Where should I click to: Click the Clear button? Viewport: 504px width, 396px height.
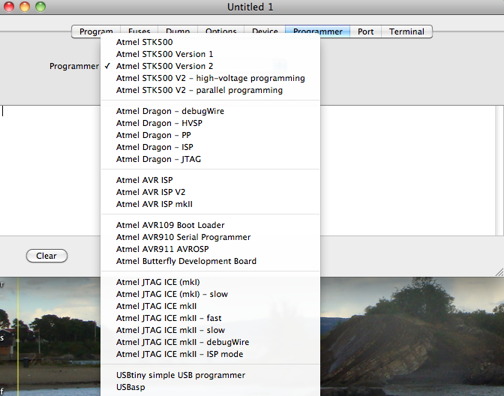[x=46, y=256]
